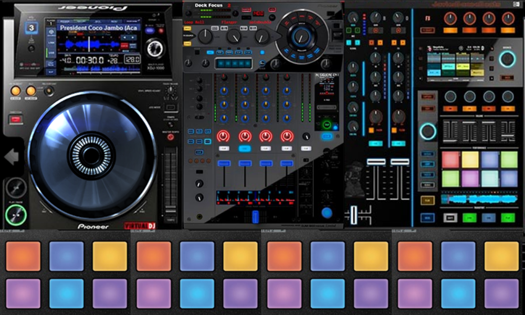Click the large blue round button near crossfader
Screen dimensions: 525x315
point(327,213)
